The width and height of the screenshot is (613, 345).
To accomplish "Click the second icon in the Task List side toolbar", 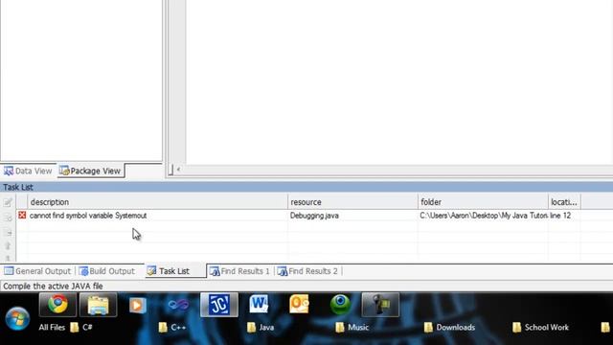I will (8, 218).
